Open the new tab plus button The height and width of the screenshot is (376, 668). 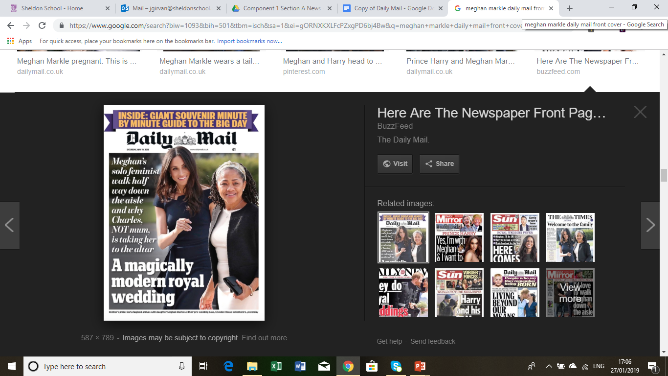[570, 8]
